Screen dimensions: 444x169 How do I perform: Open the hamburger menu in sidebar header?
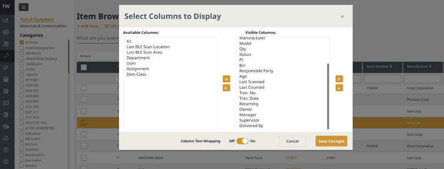[24, 7]
